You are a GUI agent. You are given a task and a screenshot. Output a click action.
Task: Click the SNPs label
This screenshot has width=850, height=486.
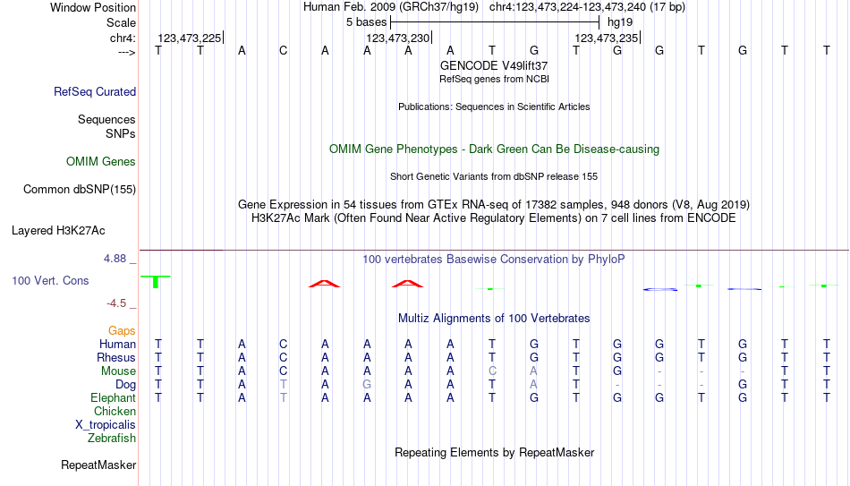coord(121,133)
